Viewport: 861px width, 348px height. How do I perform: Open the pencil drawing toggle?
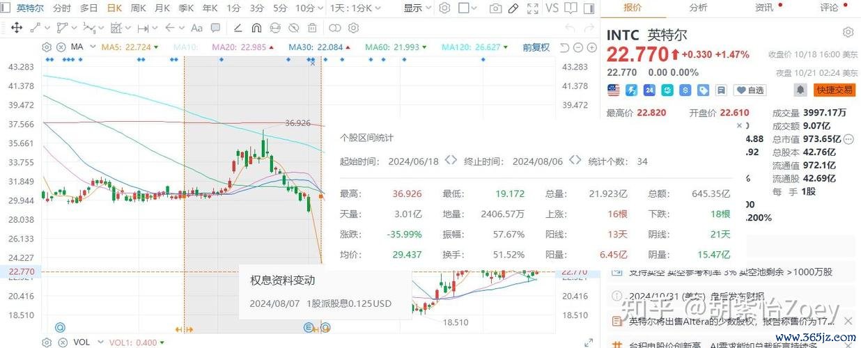(x=513, y=8)
